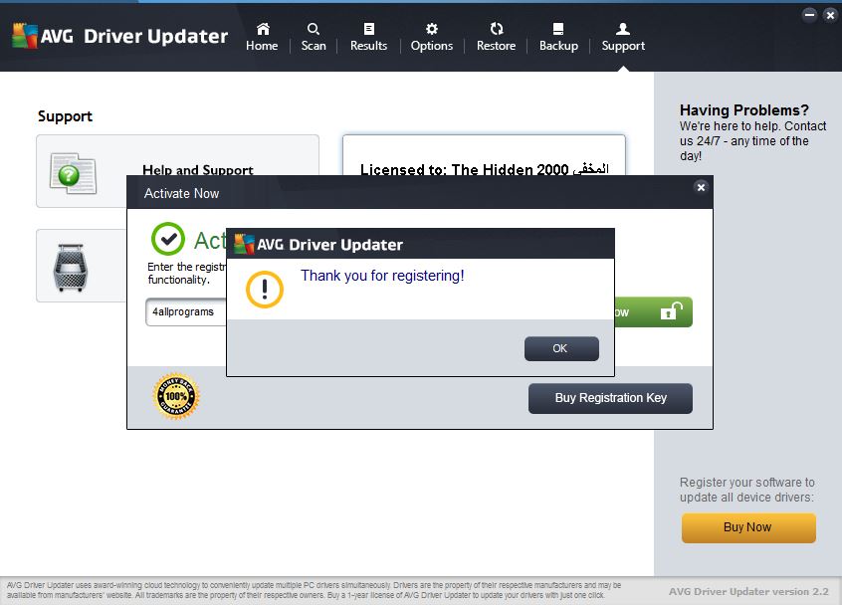Click the 'Having Problems?' heading
This screenshot has height=605, width=842.
(744, 110)
